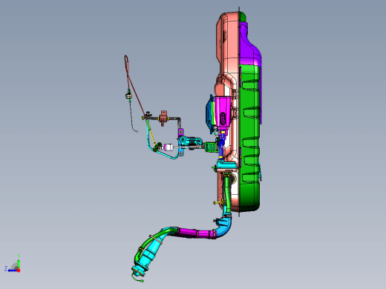Select the white cylindrical canister
Viewport: 386px width, 289px height.
point(169,147)
